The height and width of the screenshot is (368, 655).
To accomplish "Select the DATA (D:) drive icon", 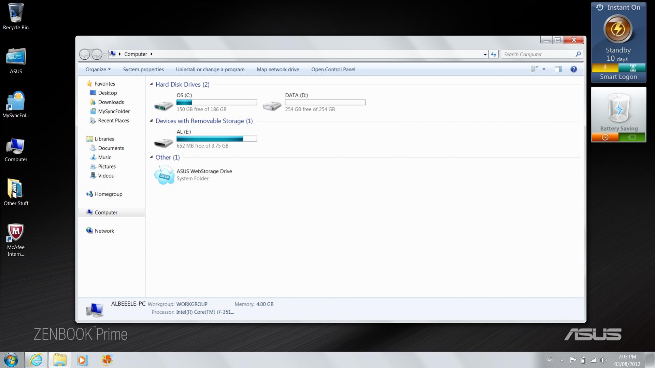I will [x=272, y=106].
